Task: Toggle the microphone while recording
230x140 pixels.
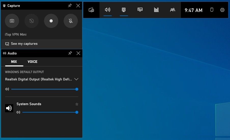Action: point(71,21)
